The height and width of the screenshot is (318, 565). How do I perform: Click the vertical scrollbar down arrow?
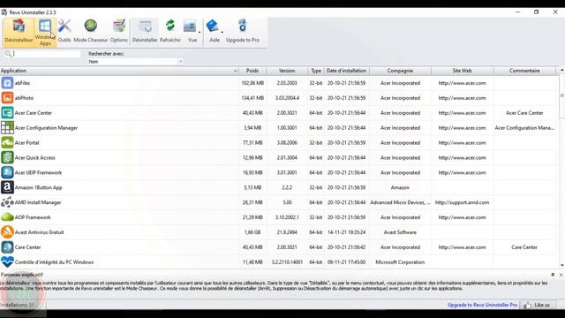pyautogui.click(x=561, y=265)
